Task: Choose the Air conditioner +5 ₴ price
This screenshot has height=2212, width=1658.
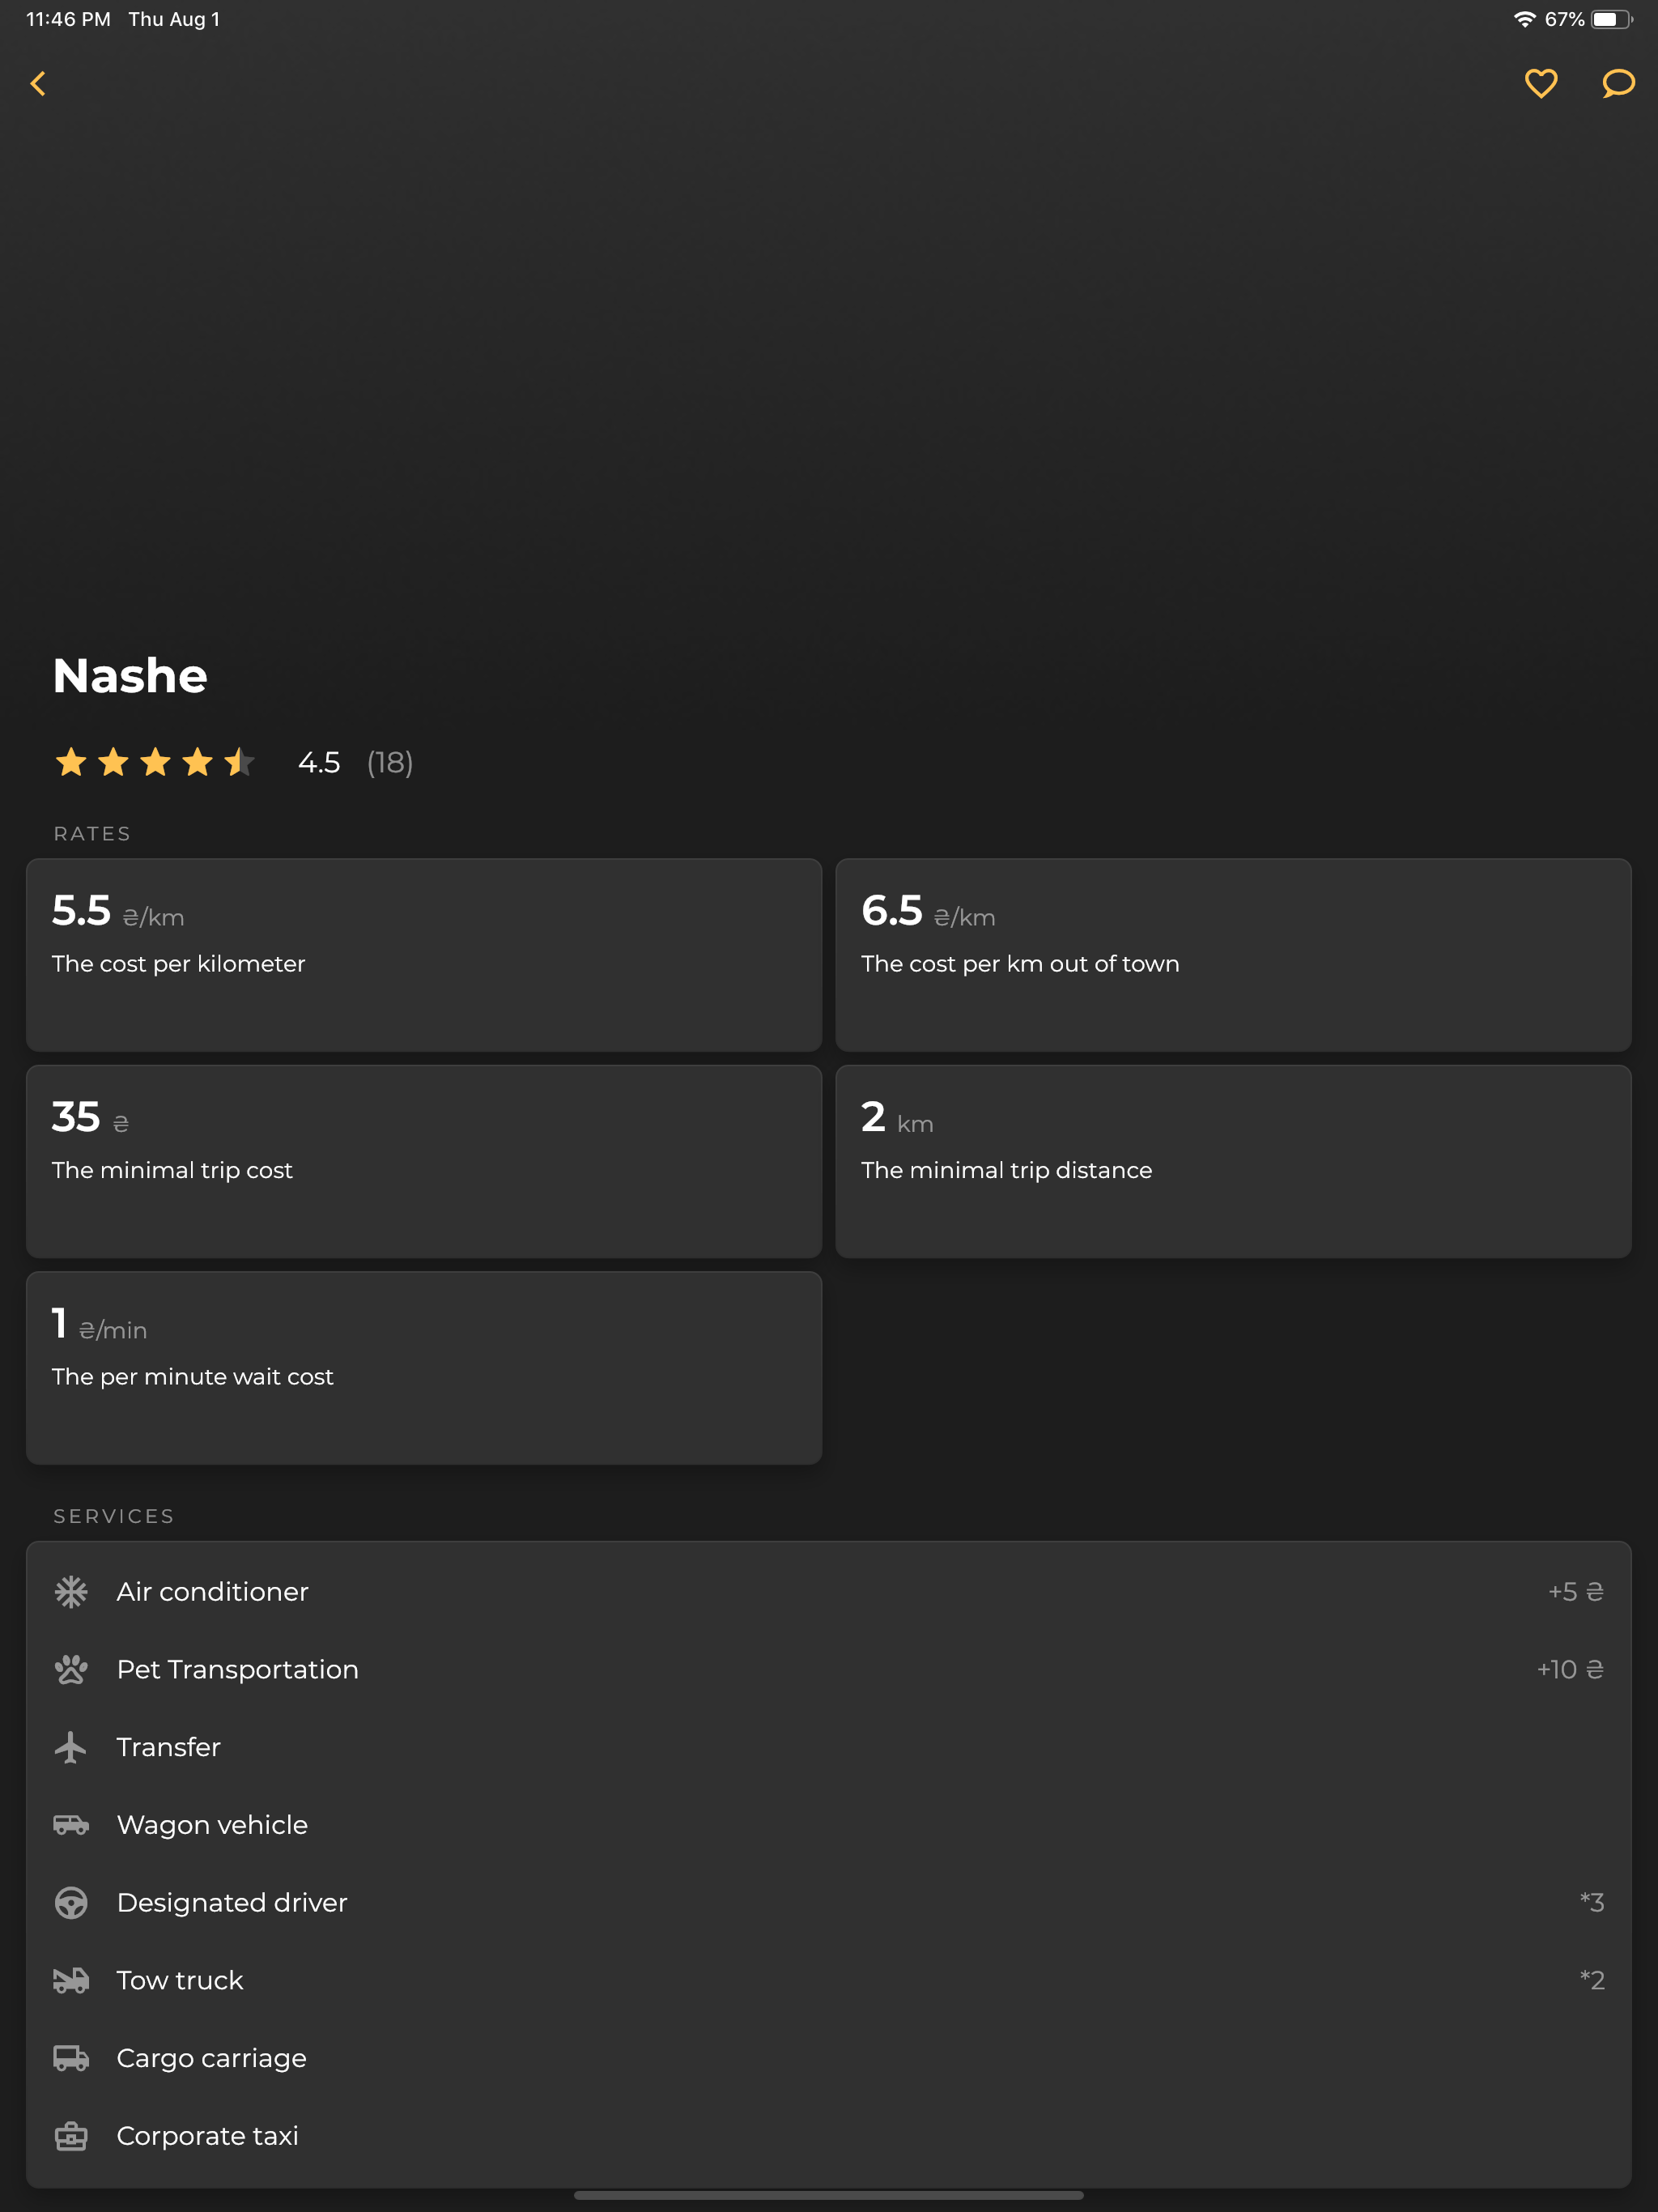Action: pyautogui.click(x=1576, y=1591)
